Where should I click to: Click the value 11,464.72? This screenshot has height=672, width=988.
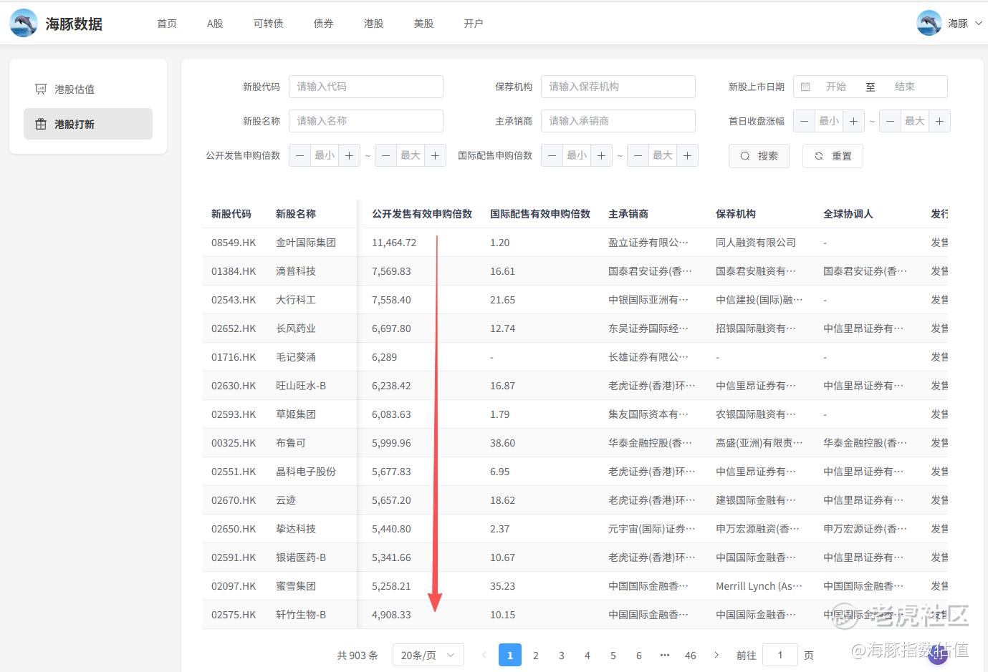point(394,243)
